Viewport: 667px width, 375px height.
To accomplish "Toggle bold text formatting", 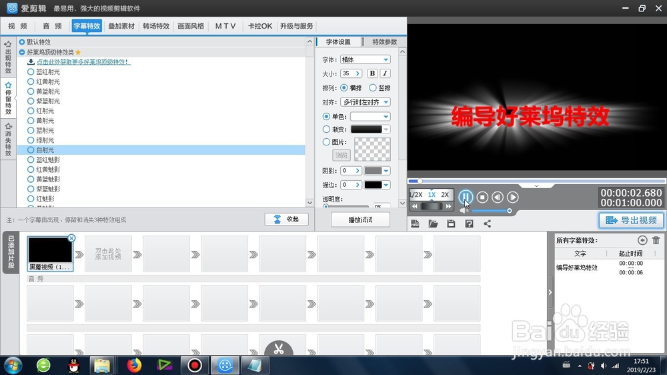I will (x=372, y=73).
